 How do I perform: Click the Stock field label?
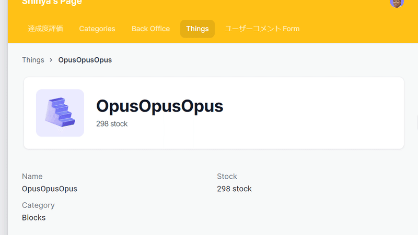point(227,177)
